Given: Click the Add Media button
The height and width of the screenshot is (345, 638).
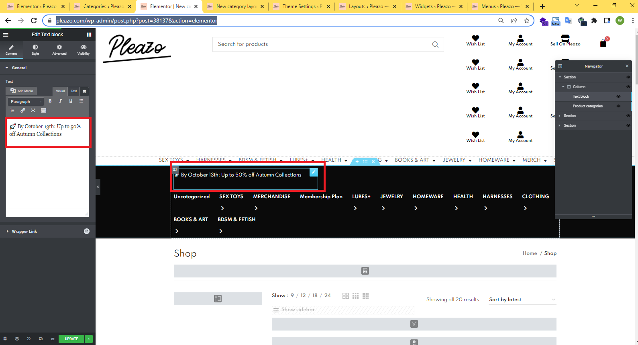Looking at the screenshot, I should point(22,91).
